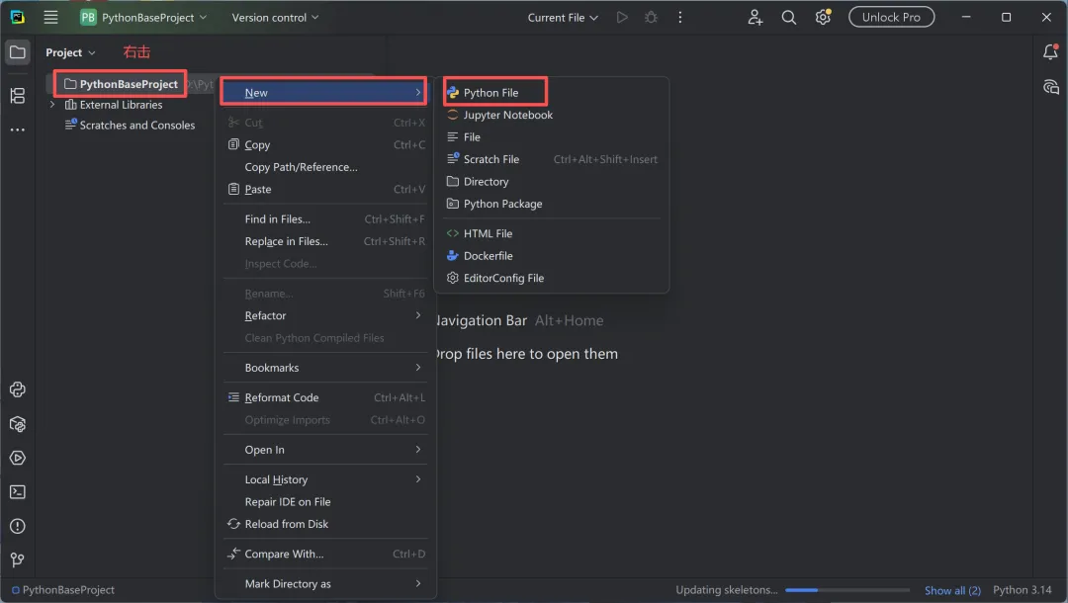This screenshot has width=1068, height=603.
Task: Open the Structure tool window icon
Action: pos(18,96)
